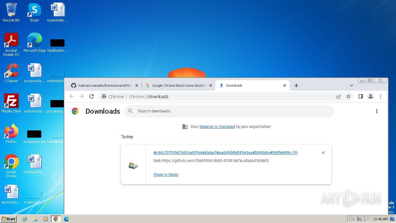396x223 pixels.
Task: Select the Google Chrome desktop shortcut
Action: click(x=11, y=166)
